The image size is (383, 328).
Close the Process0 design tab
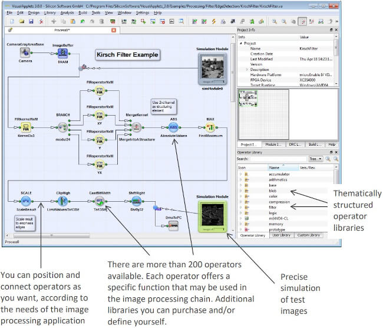coord(114,30)
